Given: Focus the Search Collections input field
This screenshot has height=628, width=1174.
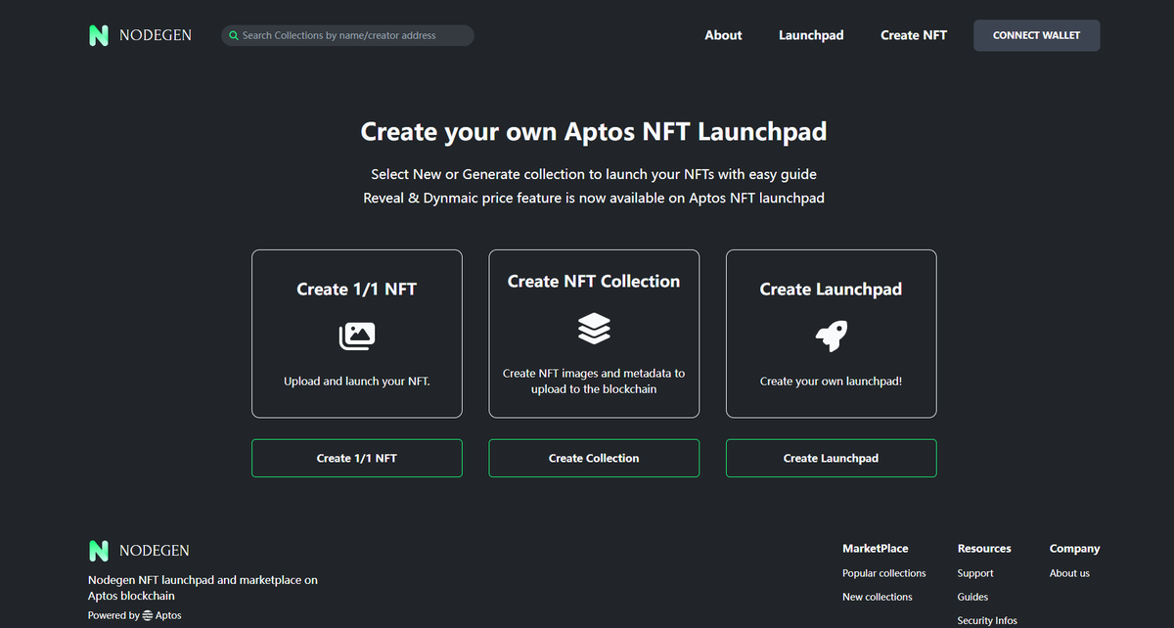Looking at the screenshot, I should pos(347,35).
